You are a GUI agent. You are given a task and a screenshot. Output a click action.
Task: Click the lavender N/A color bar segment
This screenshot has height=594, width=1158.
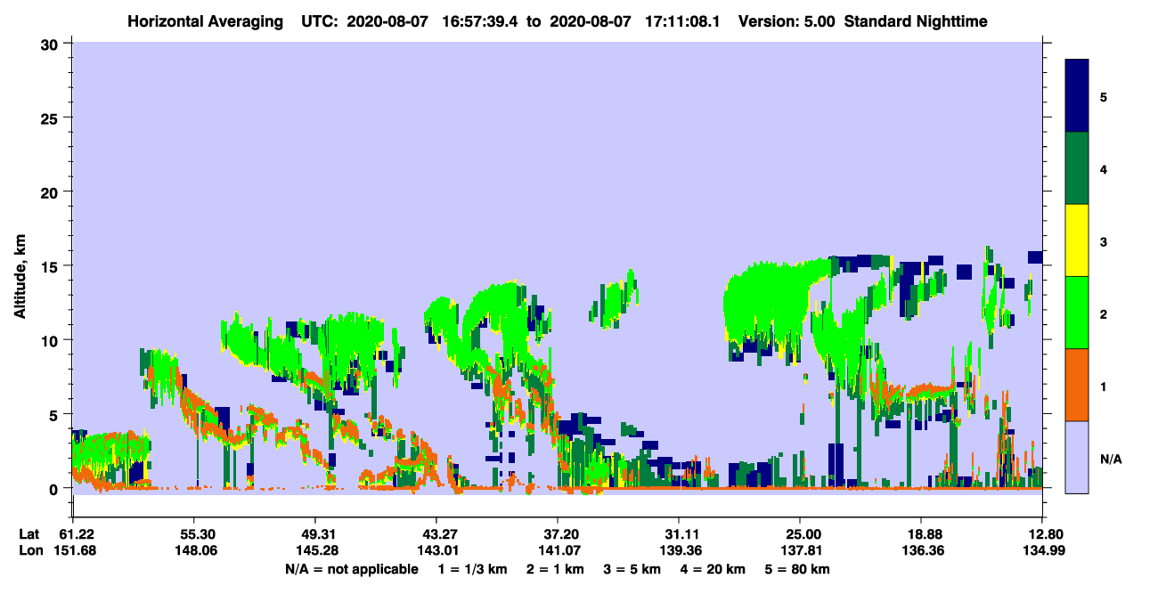pos(1077,457)
